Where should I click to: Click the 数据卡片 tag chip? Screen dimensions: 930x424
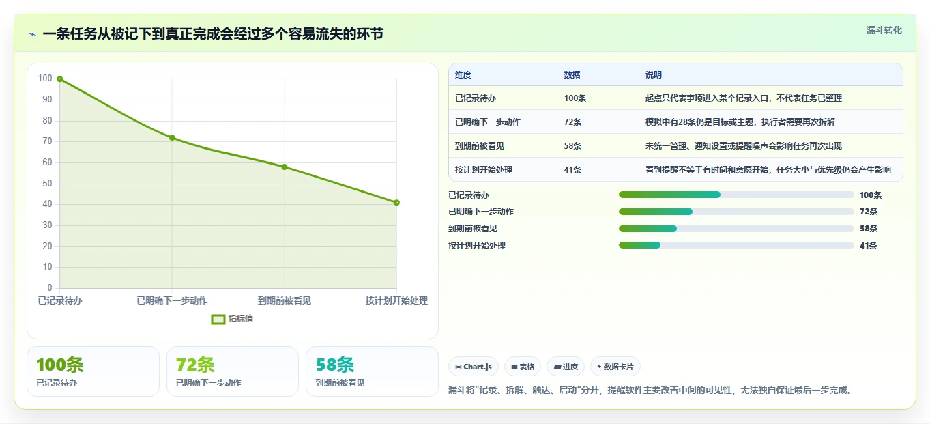point(615,367)
